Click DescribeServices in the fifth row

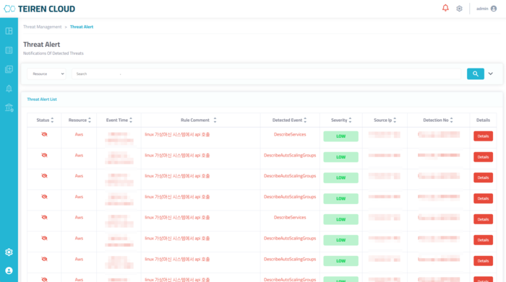[x=290, y=217]
